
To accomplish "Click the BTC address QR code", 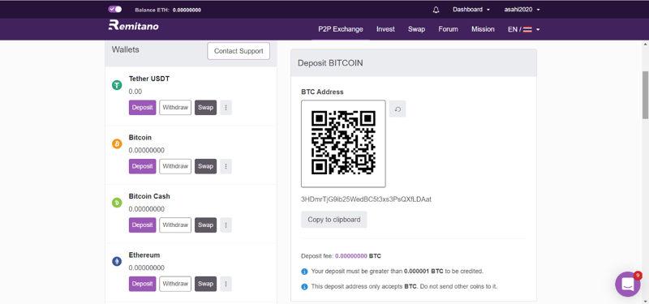I will (343, 143).
